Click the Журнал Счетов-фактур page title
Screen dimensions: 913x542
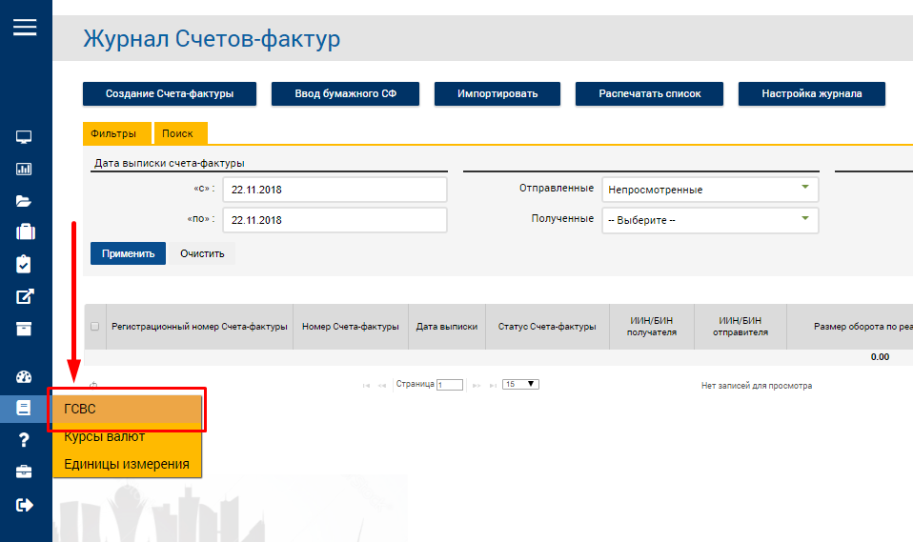coord(212,39)
